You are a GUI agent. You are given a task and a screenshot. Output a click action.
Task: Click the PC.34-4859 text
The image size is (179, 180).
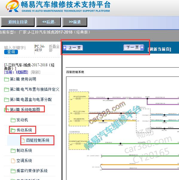[40, 48]
